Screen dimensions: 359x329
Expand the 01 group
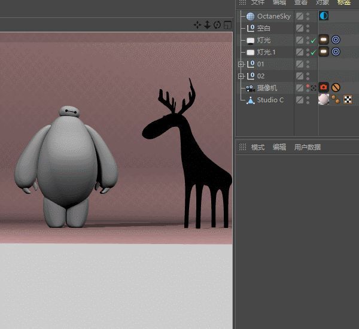click(x=241, y=65)
